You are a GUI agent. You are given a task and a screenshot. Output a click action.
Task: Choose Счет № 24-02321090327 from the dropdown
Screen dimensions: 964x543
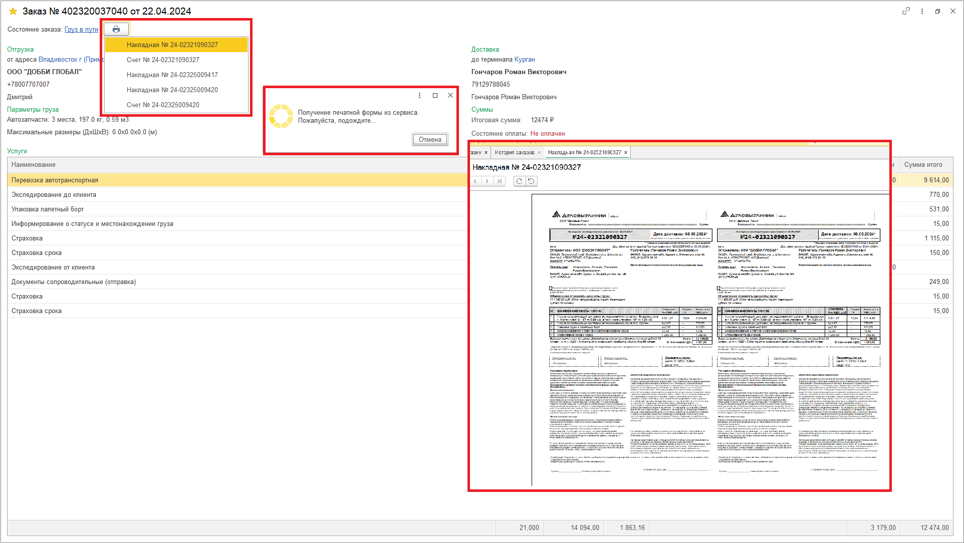(x=163, y=60)
